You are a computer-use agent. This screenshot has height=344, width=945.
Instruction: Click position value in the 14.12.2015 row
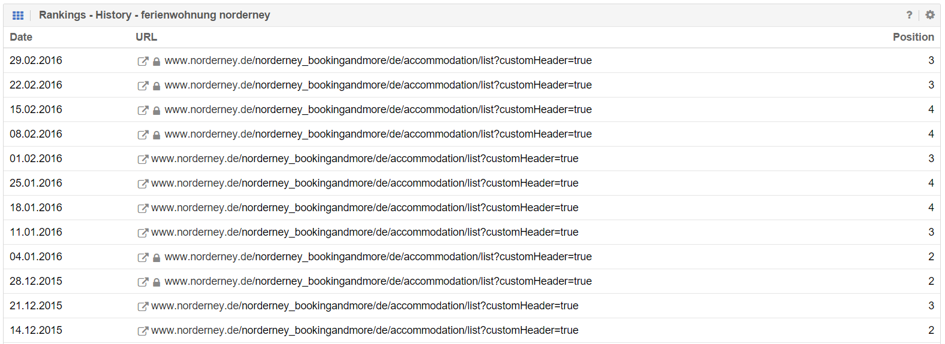(x=931, y=330)
